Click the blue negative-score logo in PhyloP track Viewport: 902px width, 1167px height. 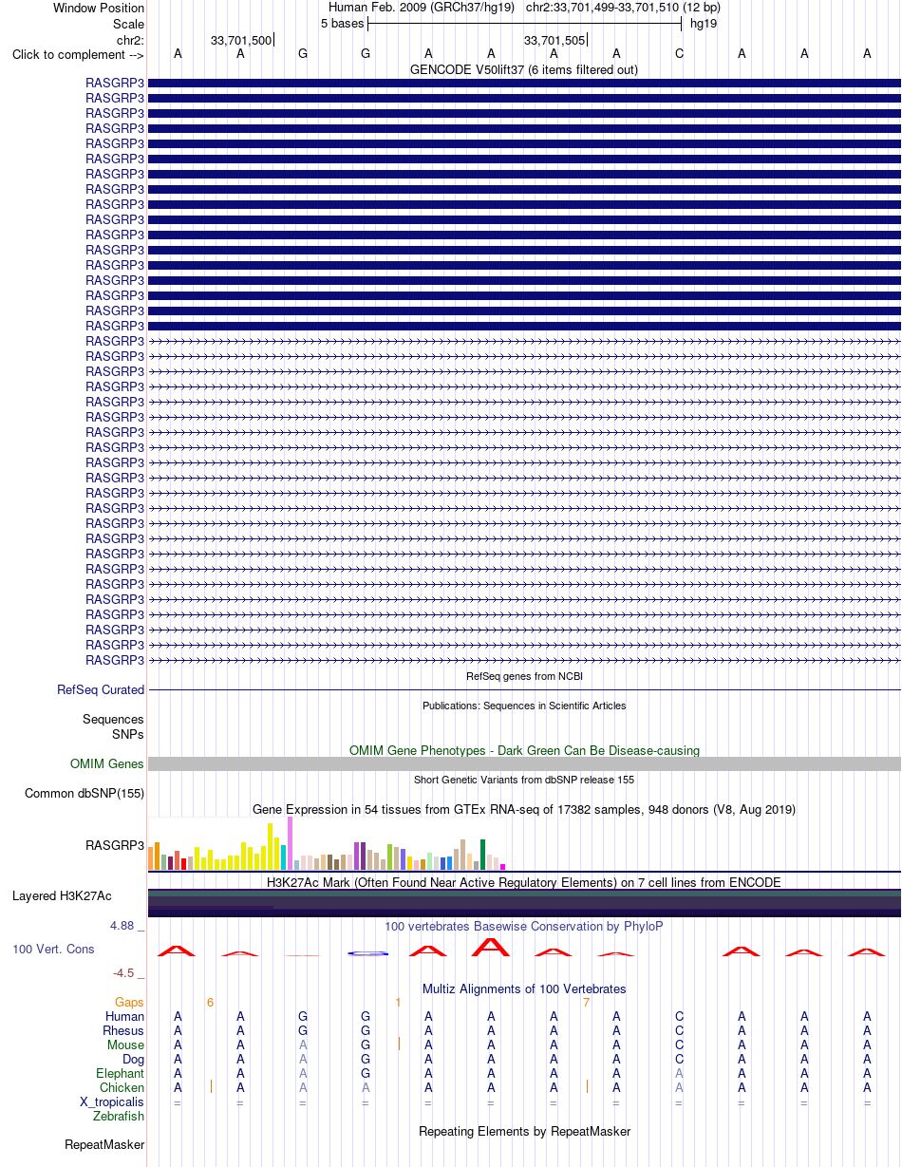point(366,953)
